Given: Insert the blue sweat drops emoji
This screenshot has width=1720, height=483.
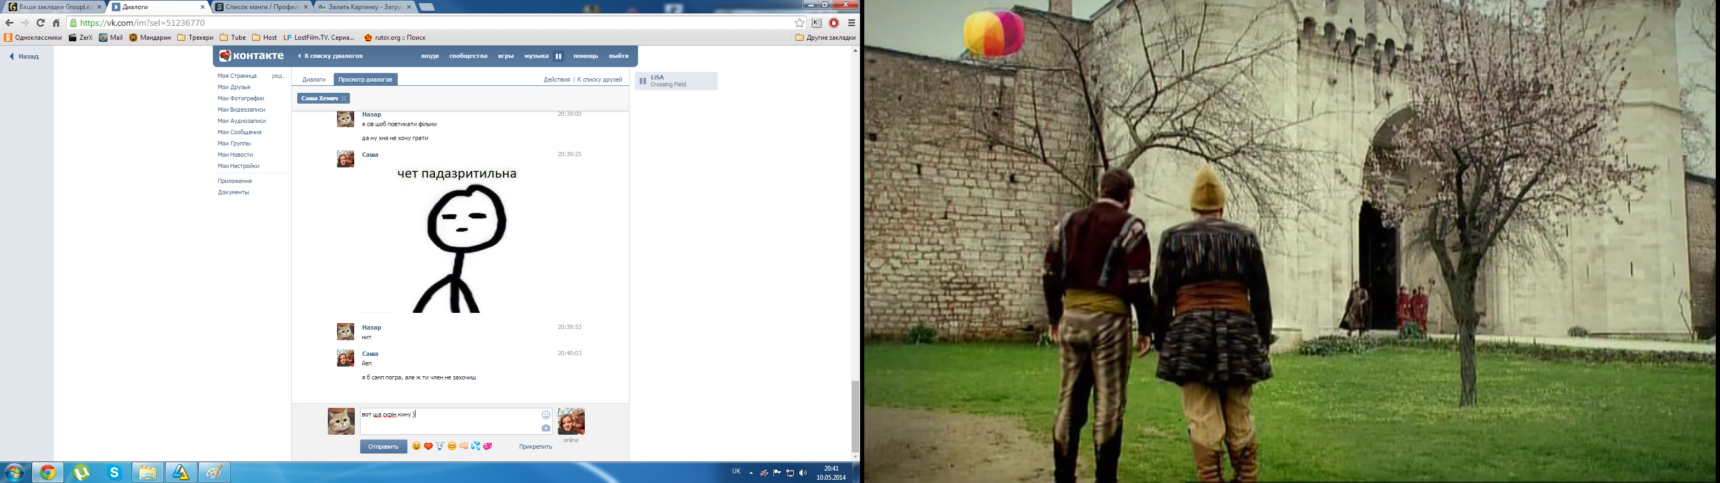Looking at the screenshot, I should [475, 447].
